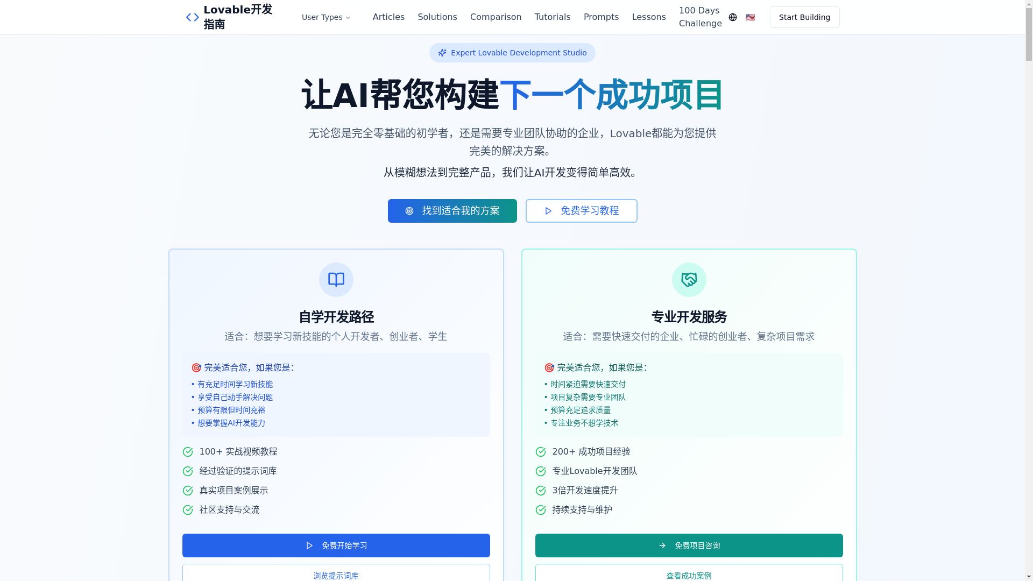Screen dimensions: 1033x581
Task: Click the 预算充足追求质量 bullet text
Action: (581, 410)
